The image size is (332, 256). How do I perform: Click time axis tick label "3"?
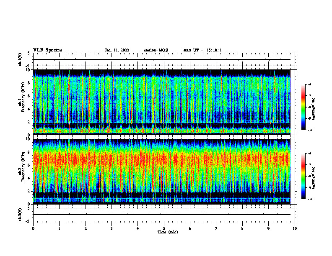tap(112, 228)
